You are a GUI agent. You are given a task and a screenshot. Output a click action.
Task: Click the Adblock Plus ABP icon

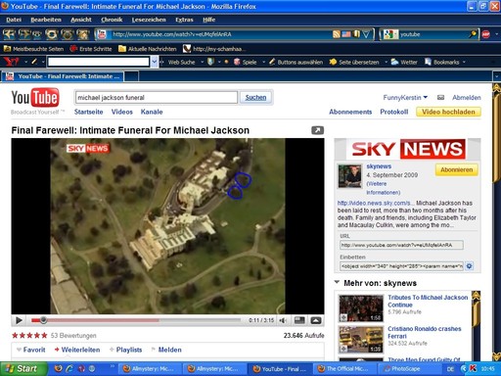coord(485,34)
